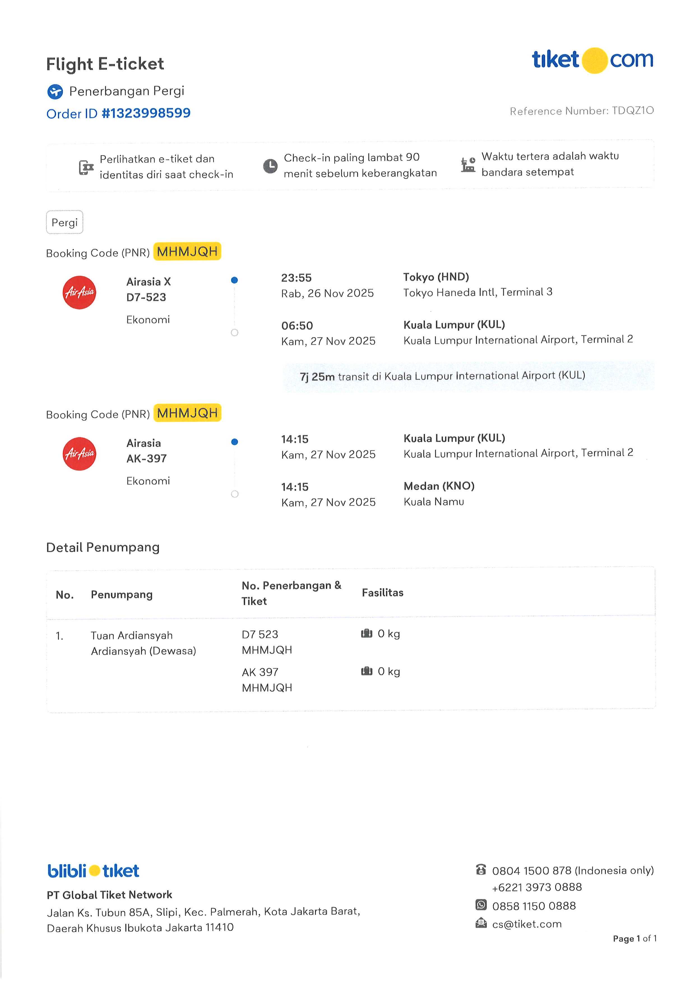The height and width of the screenshot is (984, 695).
Task: Click the email envelope icon
Action: [x=481, y=923]
